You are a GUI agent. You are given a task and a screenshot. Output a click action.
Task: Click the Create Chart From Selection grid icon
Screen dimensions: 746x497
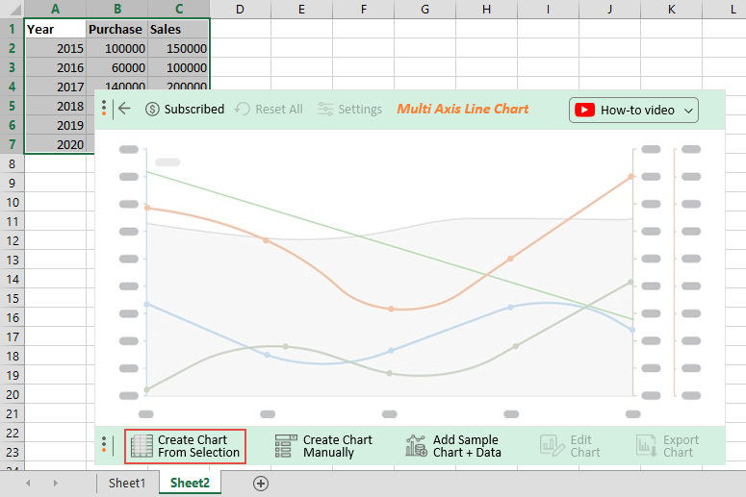pyautogui.click(x=141, y=446)
